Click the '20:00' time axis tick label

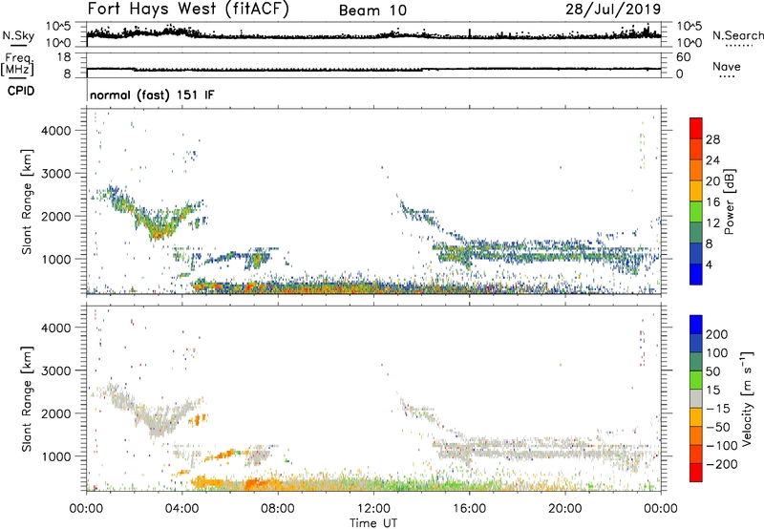(564, 509)
